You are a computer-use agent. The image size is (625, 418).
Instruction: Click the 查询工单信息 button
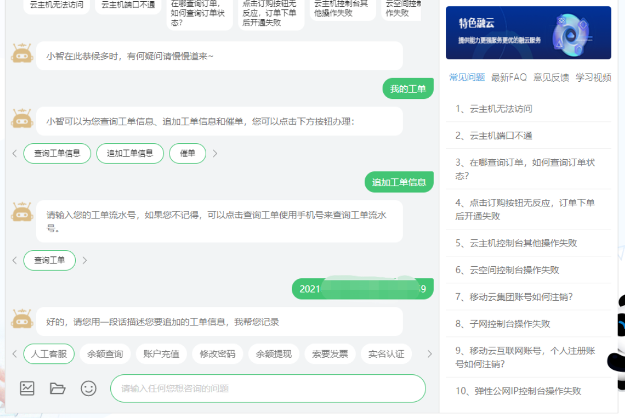[x=57, y=154]
